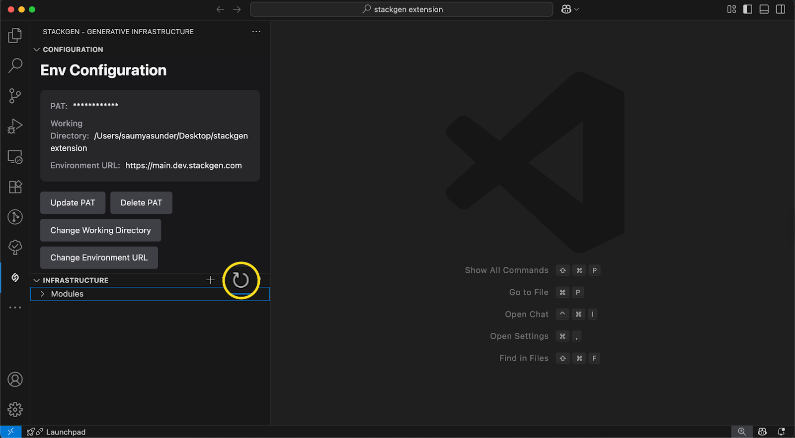Click the zoom icon in status bar
The width and height of the screenshot is (795, 438).
(742, 432)
